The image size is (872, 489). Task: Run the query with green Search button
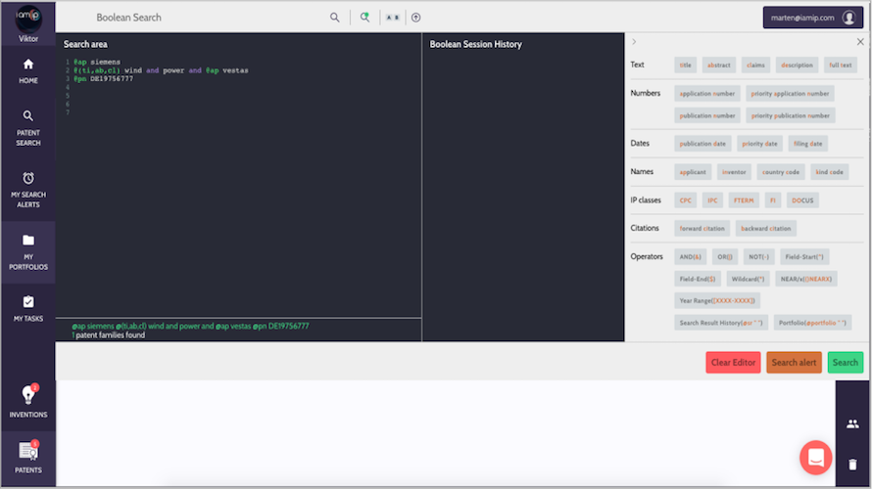pos(845,363)
